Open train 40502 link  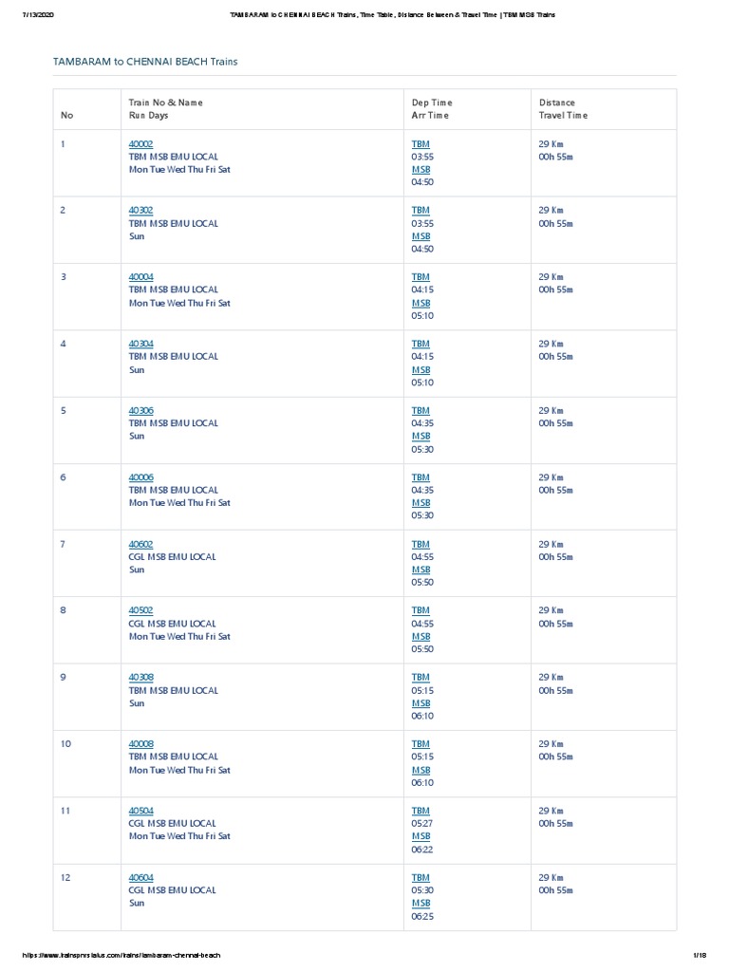140,610
